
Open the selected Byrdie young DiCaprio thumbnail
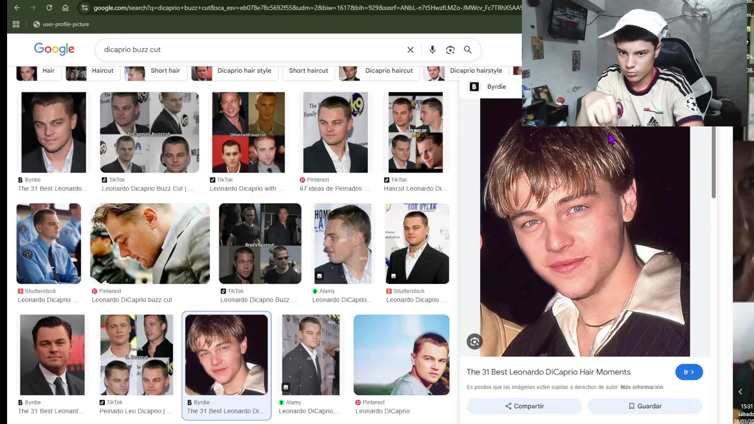(226, 355)
